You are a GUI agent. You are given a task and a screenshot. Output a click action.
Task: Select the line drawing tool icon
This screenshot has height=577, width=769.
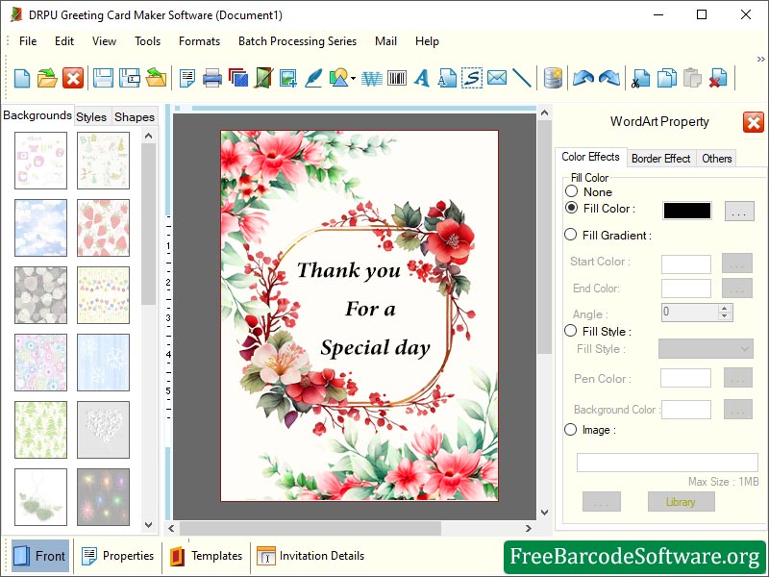[x=520, y=79]
